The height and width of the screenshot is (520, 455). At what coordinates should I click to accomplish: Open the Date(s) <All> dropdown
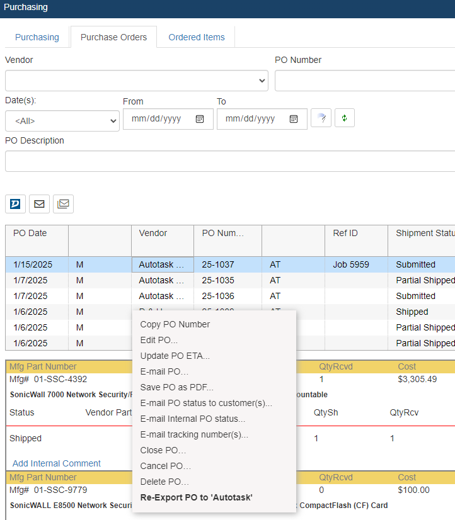tap(62, 121)
